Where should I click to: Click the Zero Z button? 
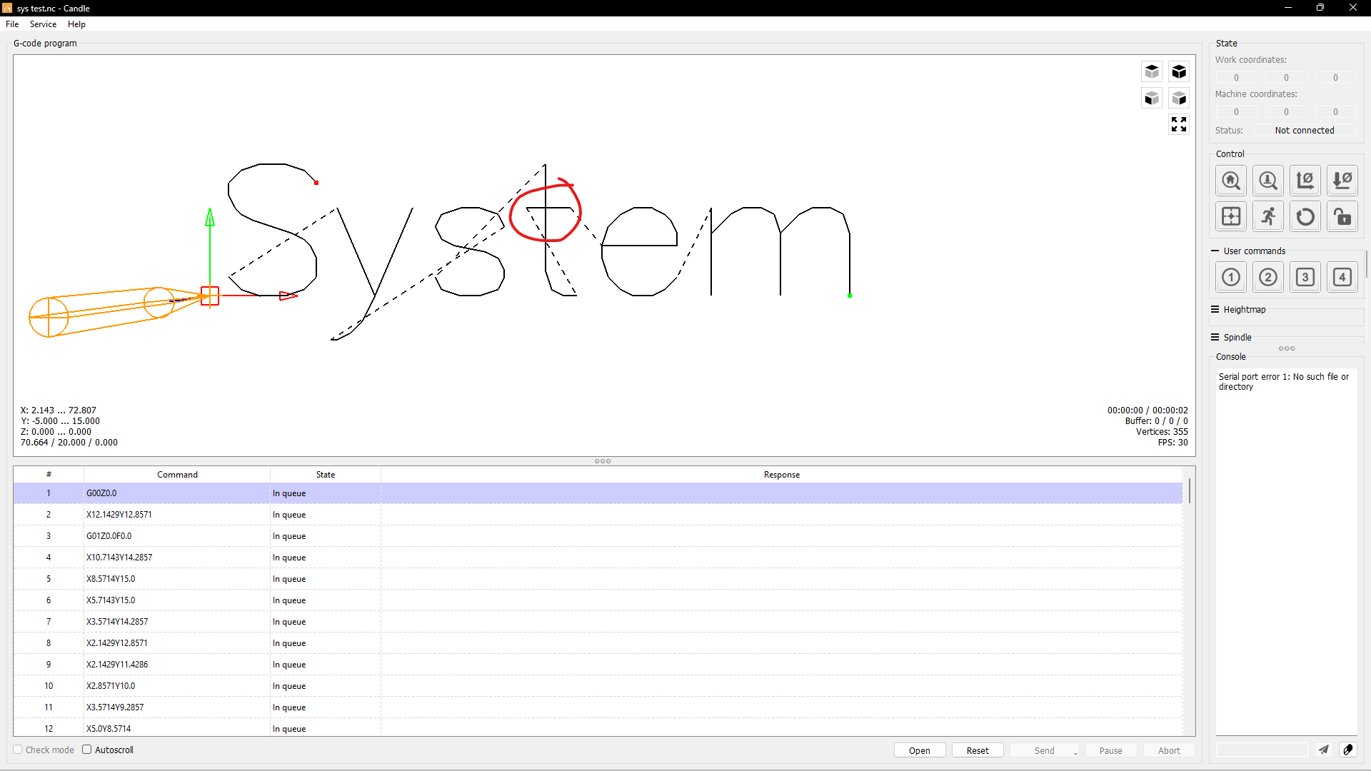pyautogui.click(x=1342, y=181)
